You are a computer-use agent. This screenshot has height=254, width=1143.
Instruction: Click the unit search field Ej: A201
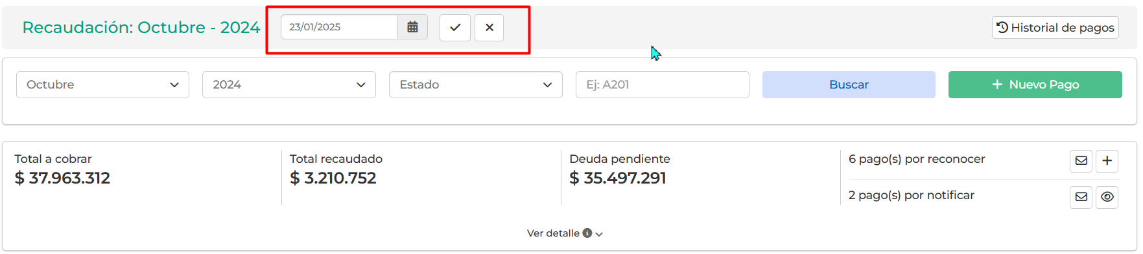pos(663,85)
